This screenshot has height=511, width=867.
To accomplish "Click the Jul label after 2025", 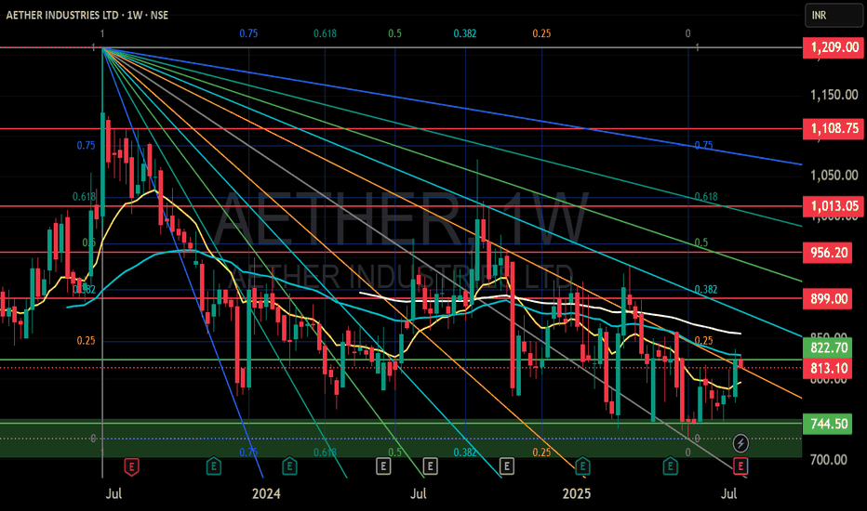I will pyautogui.click(x=728, y=494).
